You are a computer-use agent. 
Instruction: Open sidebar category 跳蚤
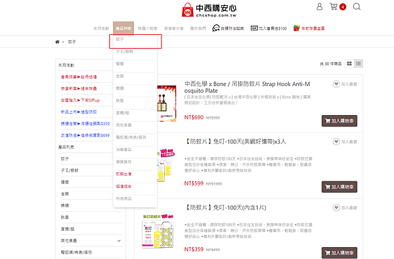(65, 218)
